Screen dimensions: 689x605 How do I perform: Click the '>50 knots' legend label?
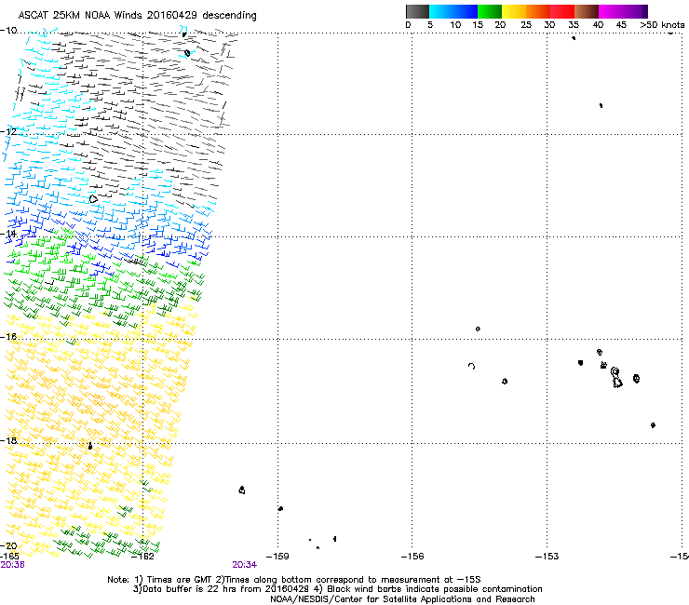point(662,25)
